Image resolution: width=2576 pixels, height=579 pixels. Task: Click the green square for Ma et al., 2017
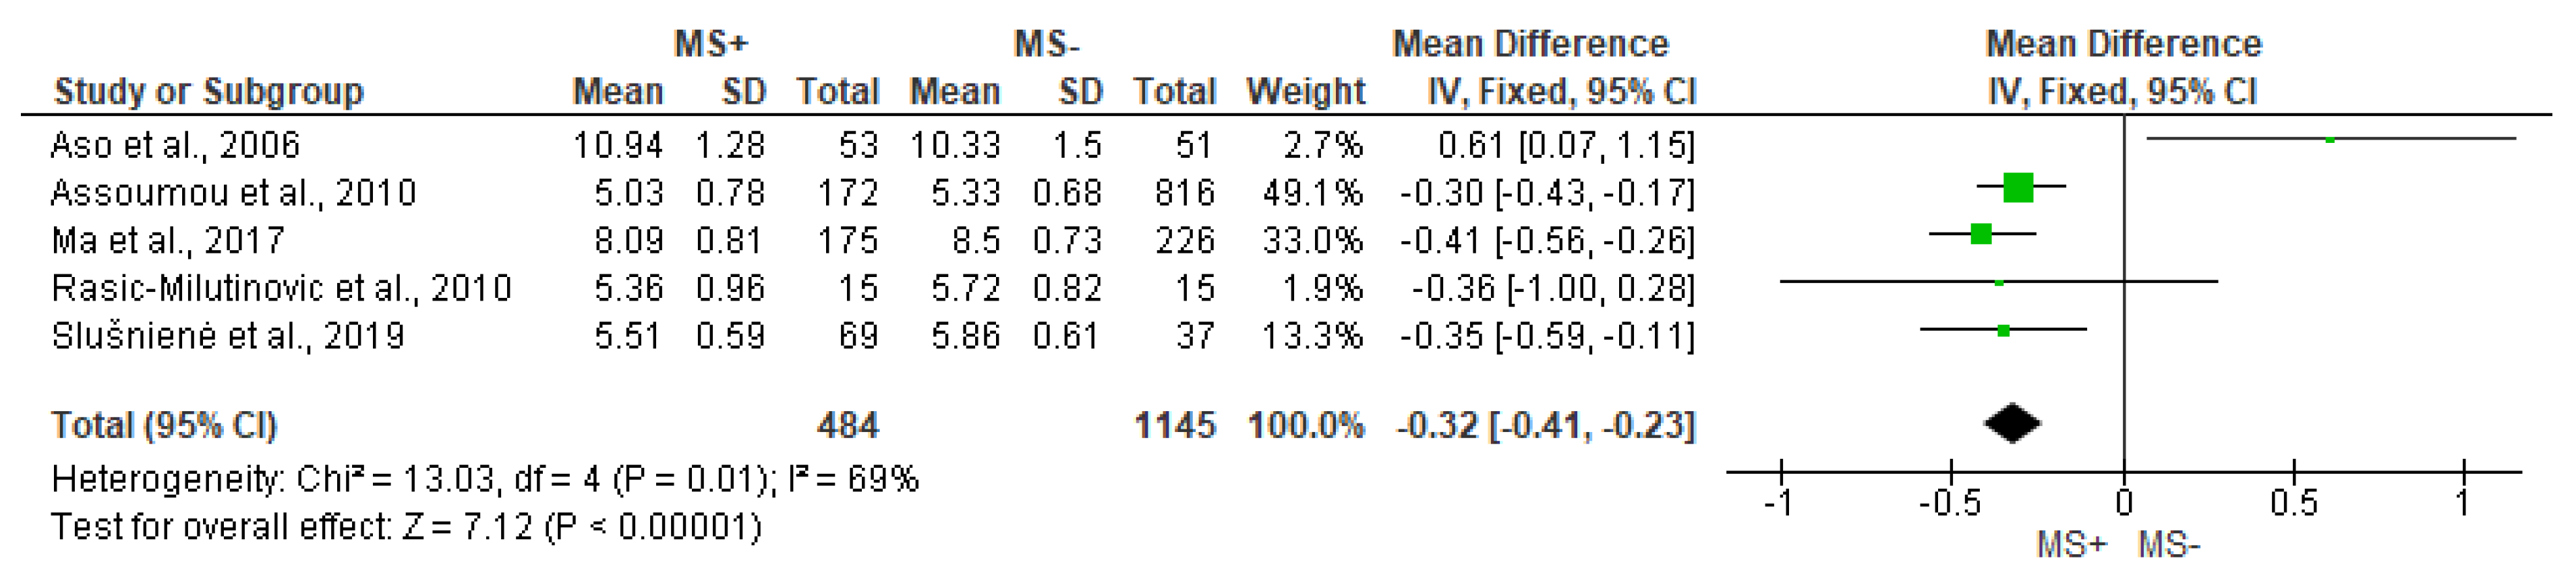click(1980, 235)
